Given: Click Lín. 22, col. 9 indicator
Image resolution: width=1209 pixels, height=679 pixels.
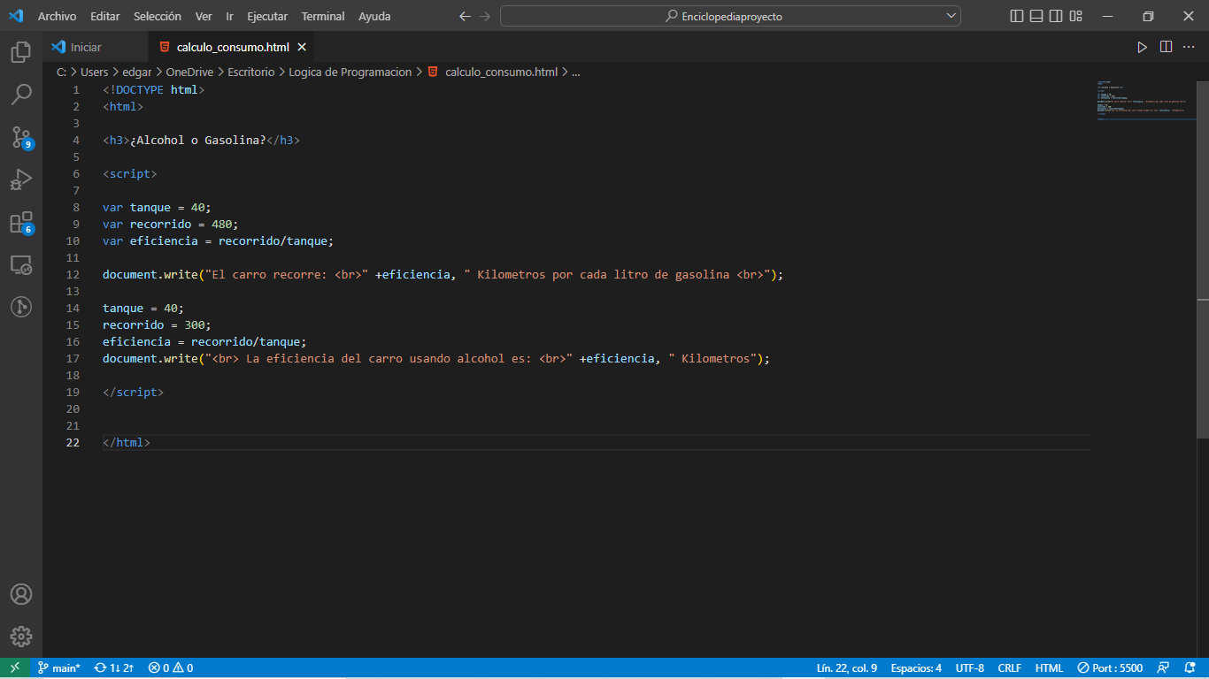Looking at the screenshot, I should click(846, 668).
